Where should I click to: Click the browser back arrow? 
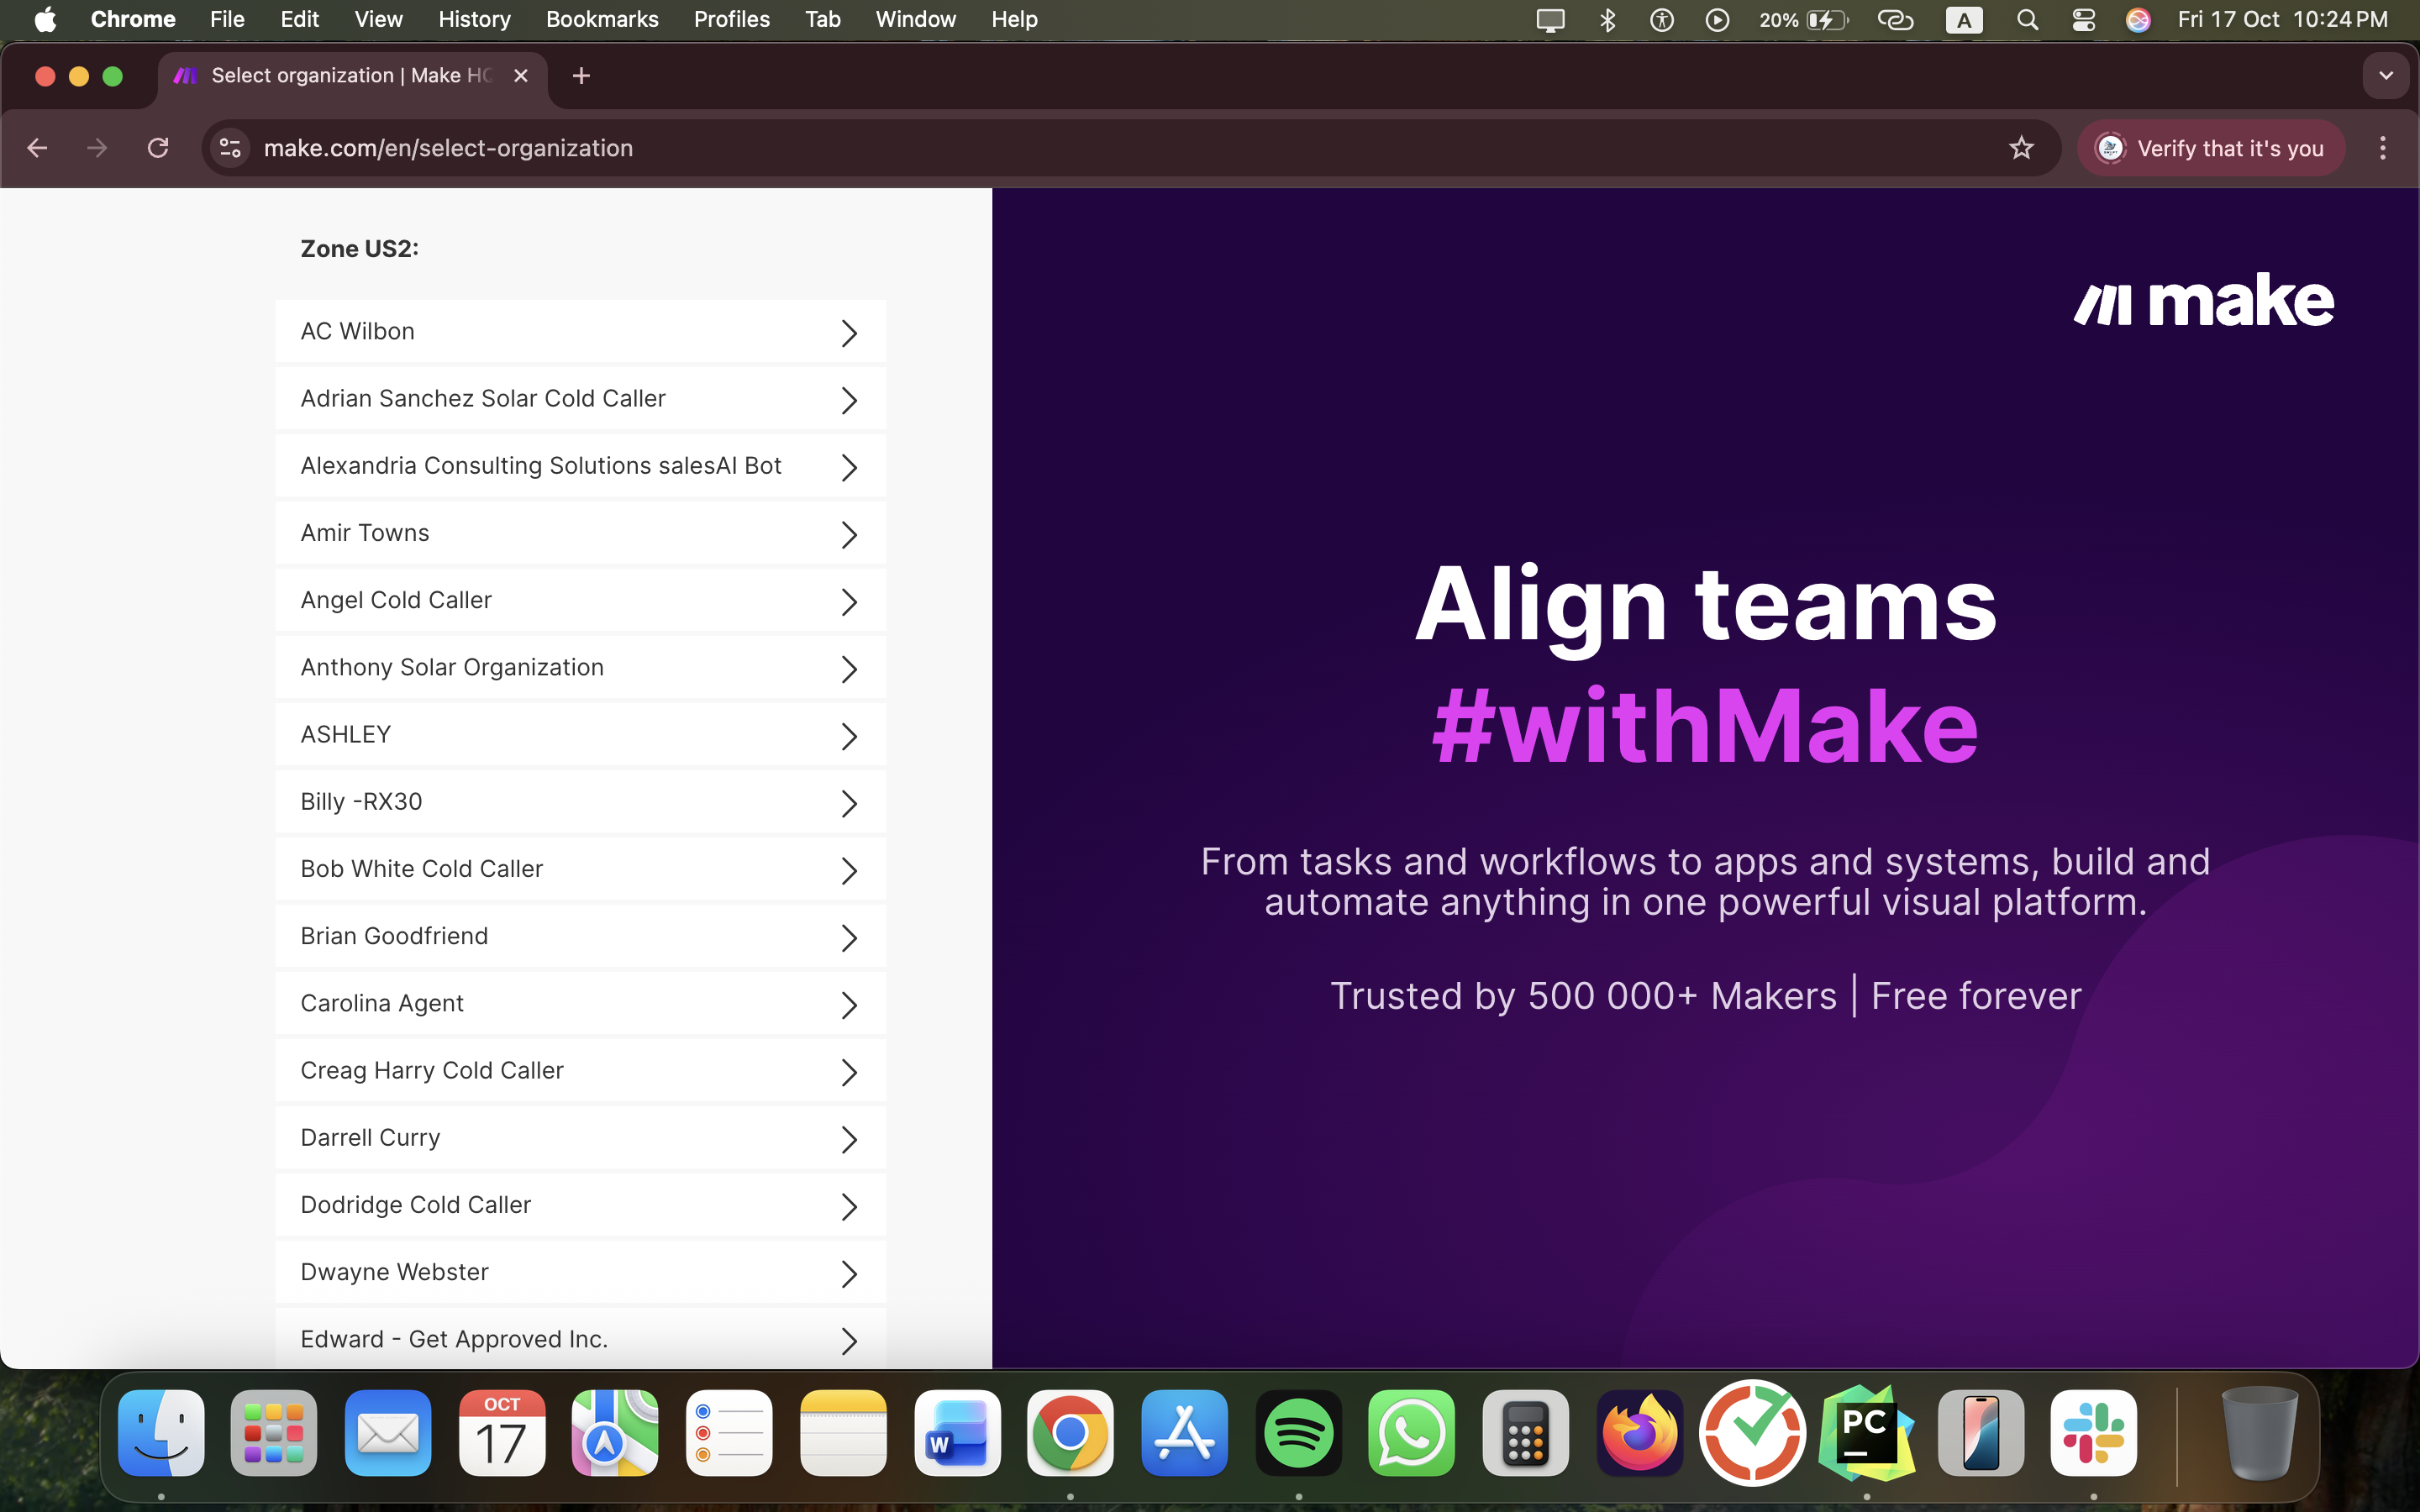click(37, 147)
